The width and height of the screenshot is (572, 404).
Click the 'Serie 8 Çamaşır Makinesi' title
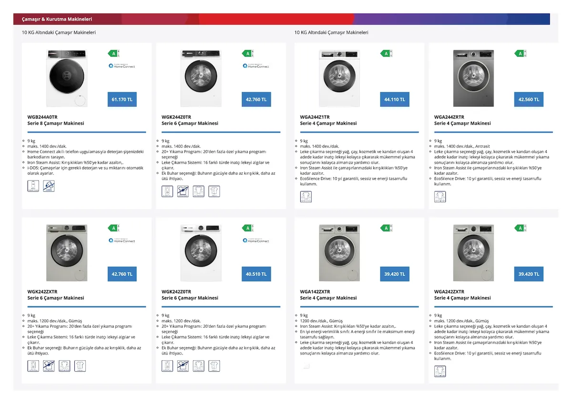pos(56,123)
